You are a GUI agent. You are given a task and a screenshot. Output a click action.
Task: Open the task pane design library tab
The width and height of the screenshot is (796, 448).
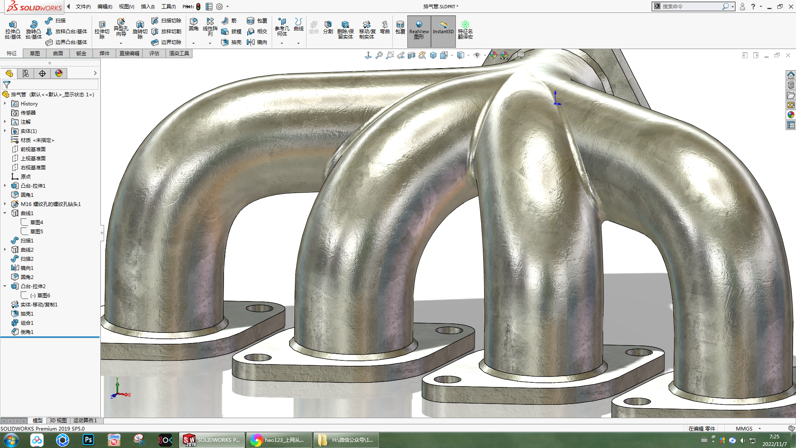click(791, 85)
